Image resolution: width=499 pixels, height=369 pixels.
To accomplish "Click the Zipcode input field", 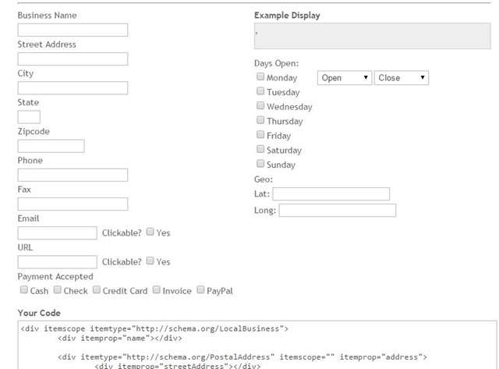I will point(51,146).
